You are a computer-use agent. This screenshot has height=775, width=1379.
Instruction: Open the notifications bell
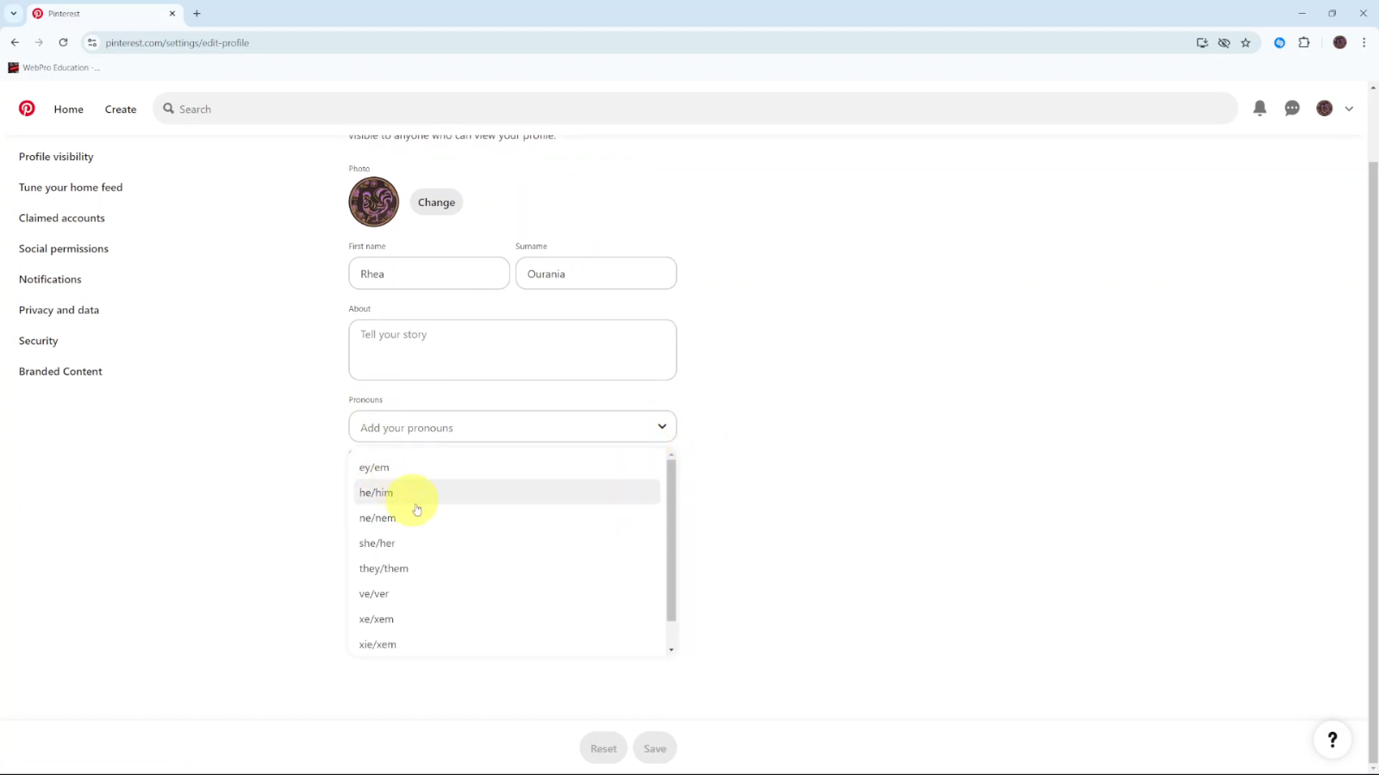point(1259,108)
